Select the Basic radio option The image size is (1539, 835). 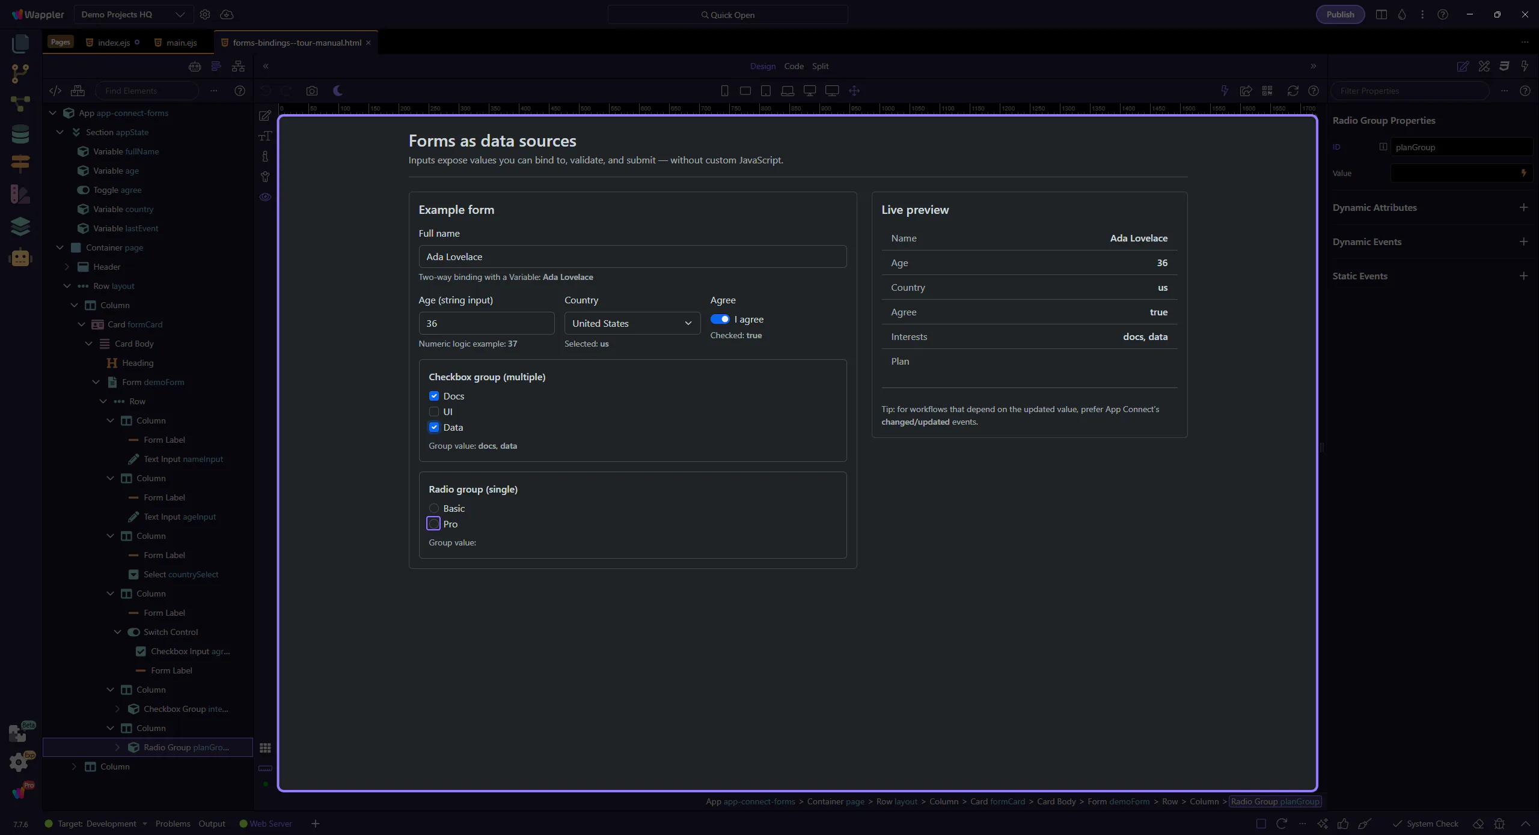pyautogui.click(x=434, y=508)
